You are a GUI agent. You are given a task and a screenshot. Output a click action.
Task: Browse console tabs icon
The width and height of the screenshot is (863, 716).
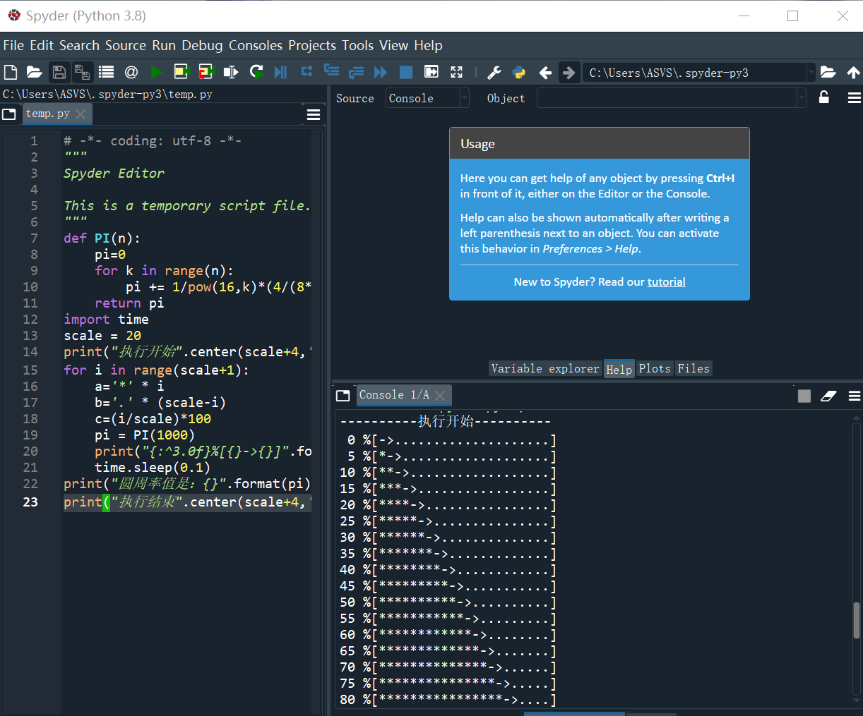343,396
